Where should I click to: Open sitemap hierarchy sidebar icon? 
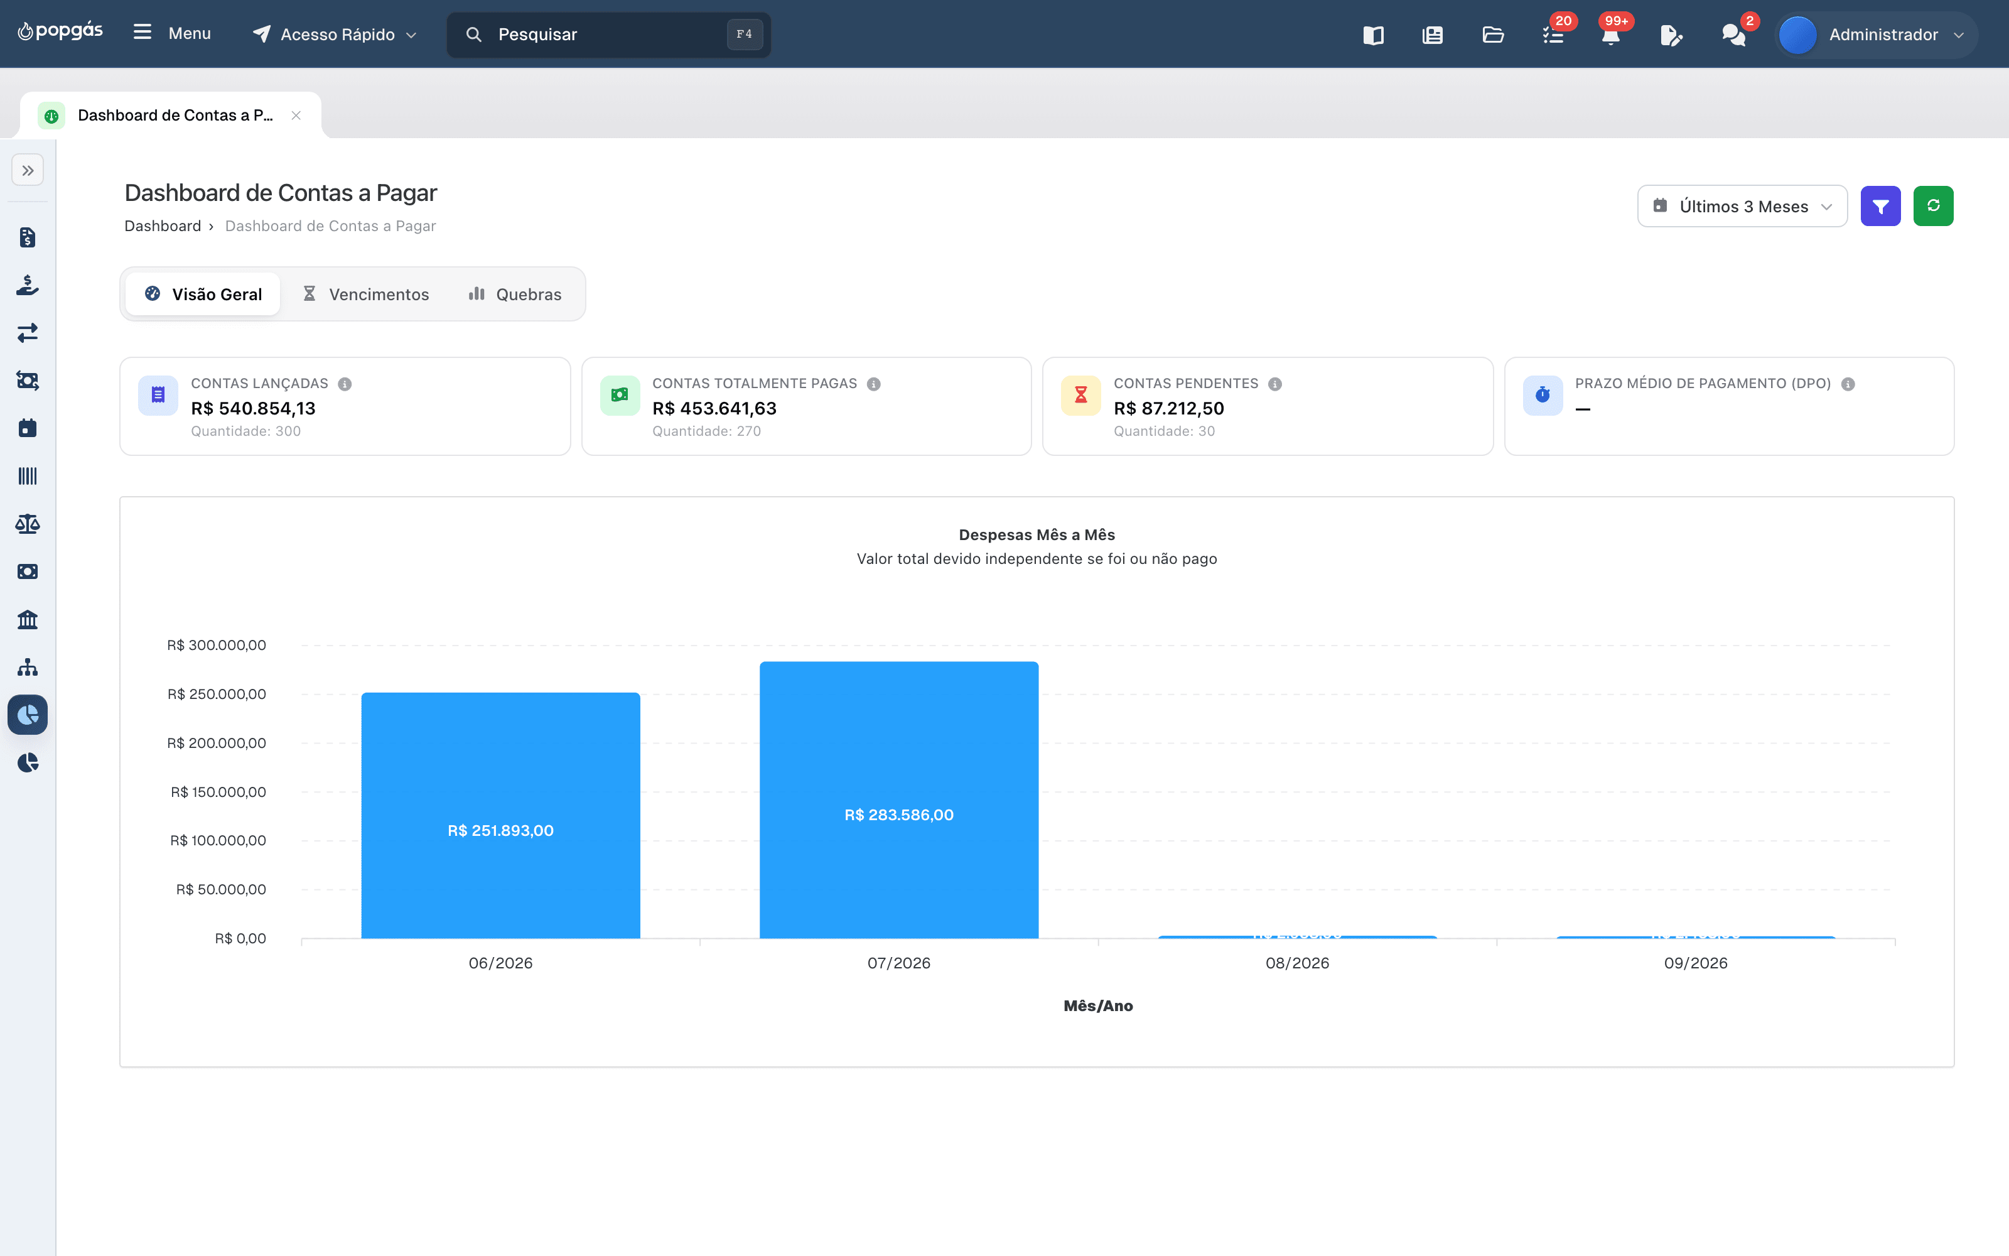click(28, 667)
